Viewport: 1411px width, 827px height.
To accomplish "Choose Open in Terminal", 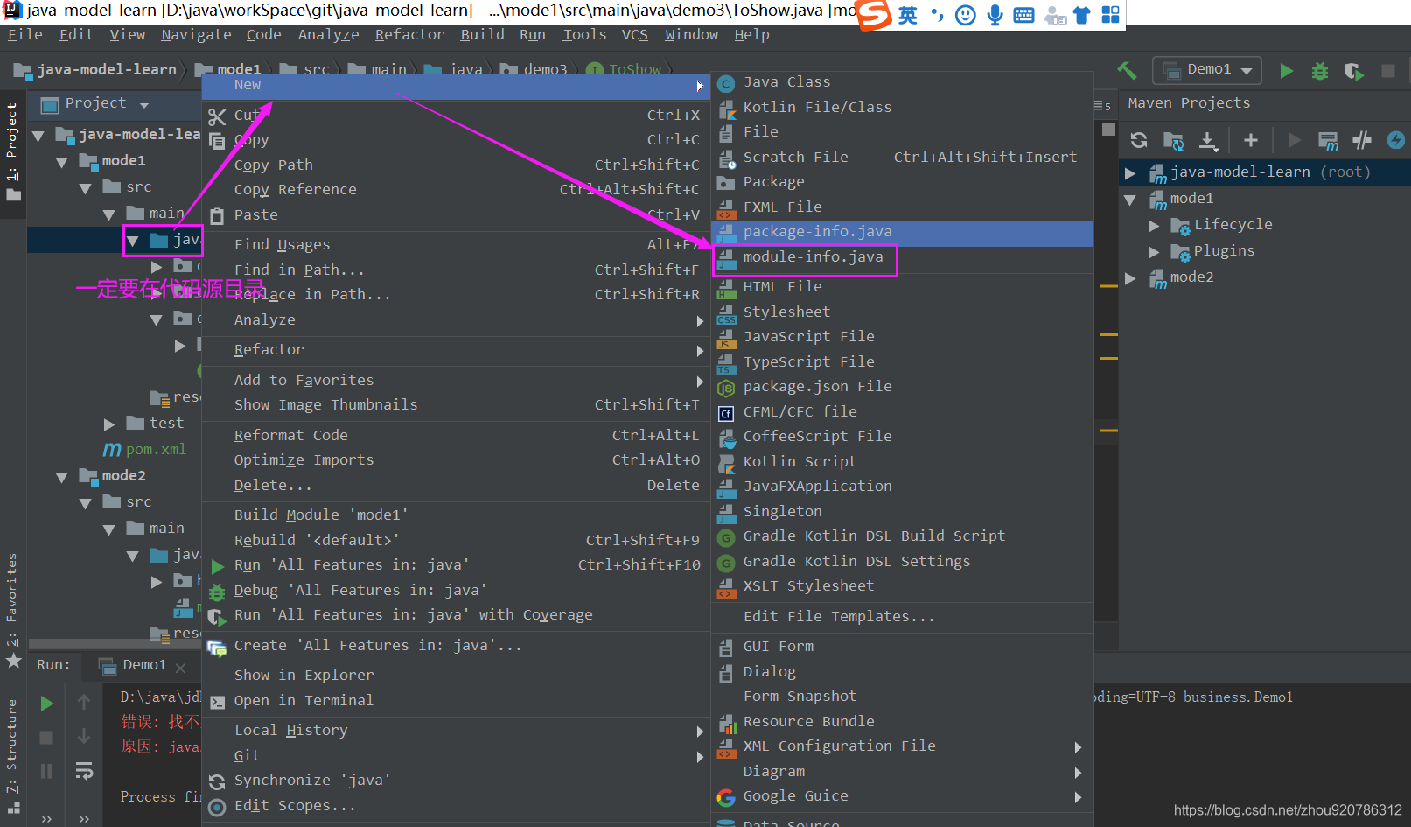I will (455, 700).
